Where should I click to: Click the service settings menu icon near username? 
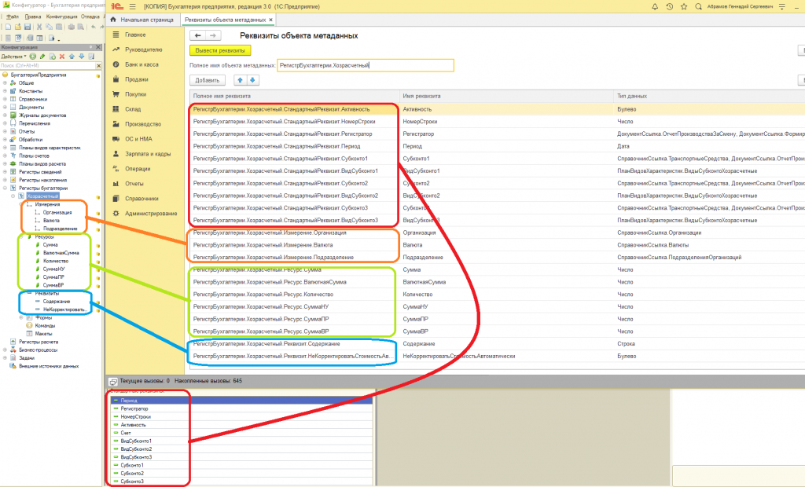pos(782,6)
